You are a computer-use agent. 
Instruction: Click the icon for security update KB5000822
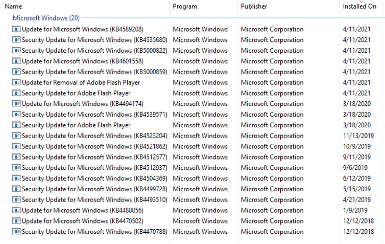coord(16,51)
